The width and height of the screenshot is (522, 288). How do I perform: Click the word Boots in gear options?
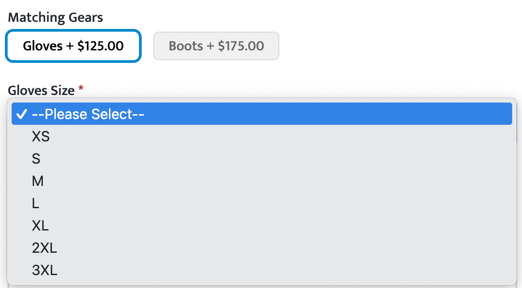tap(185, 45)
